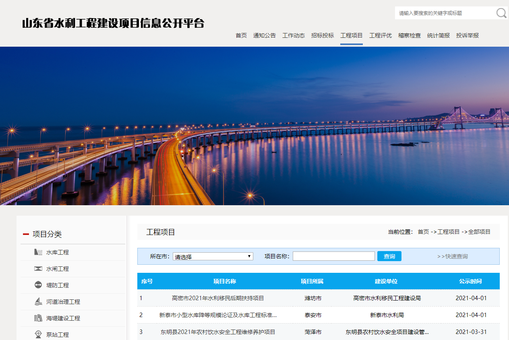Open the 投诉举报 menu item
This screenshot has height=340, width=509.
468,35
